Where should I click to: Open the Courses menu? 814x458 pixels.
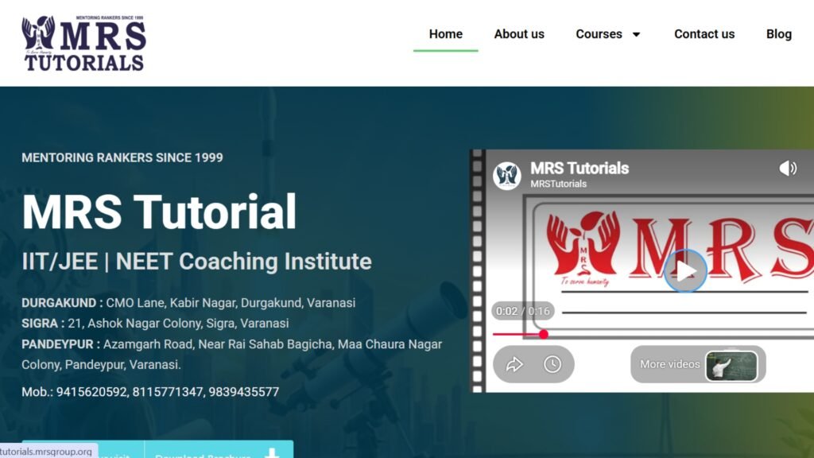pyautogui.click(x=599, y=34)
